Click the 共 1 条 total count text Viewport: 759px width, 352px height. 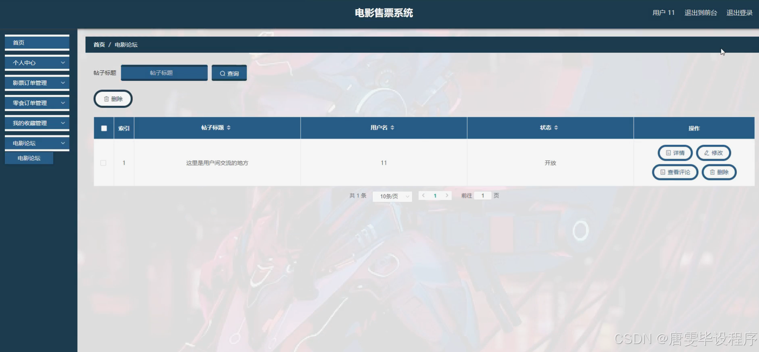point(358,196)
